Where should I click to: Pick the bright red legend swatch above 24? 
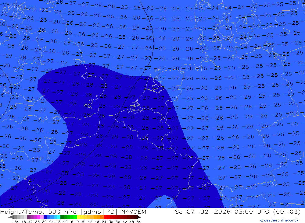point(105,217)
